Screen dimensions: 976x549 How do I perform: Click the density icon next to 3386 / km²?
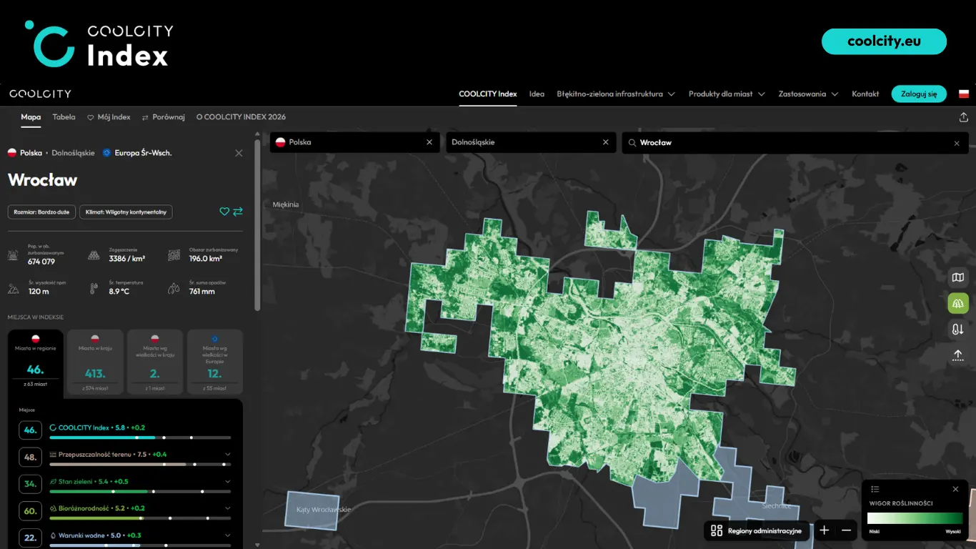(x=94, y=255)
